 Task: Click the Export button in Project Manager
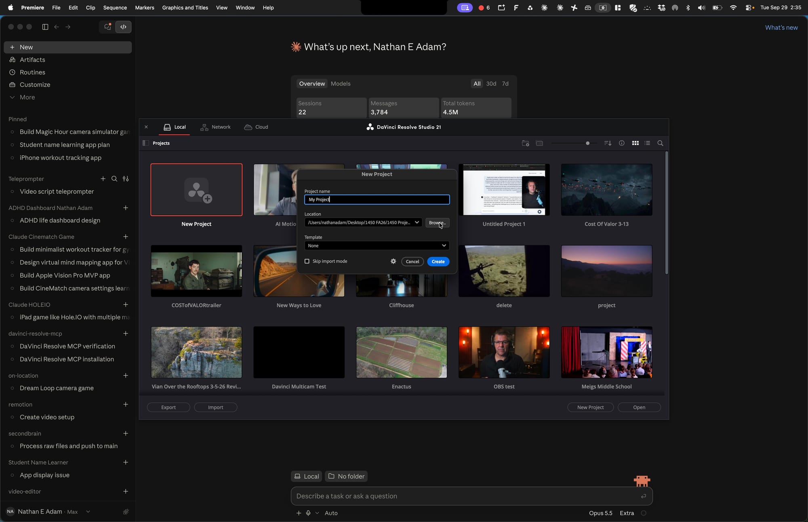pyautogui.click(x=168, y=407)
